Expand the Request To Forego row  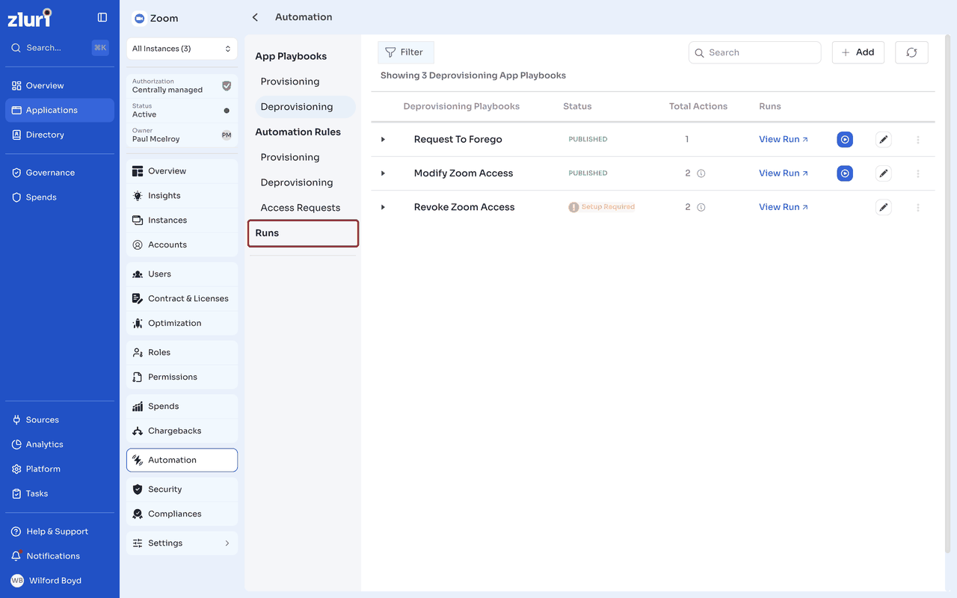[383, 139]
